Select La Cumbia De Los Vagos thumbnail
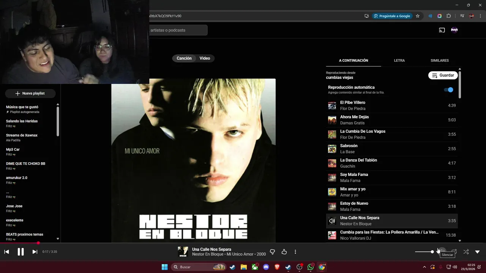486x273 pixels. 332,135
